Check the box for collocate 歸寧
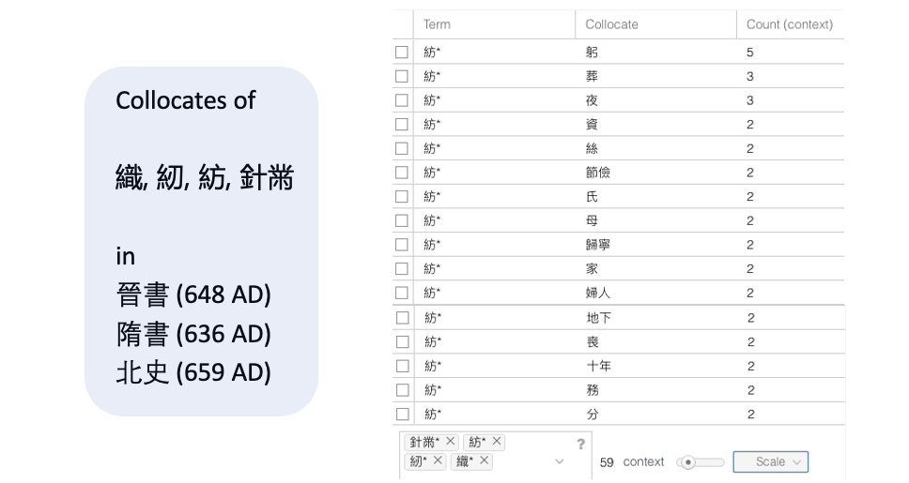 (x=402, y=245)
